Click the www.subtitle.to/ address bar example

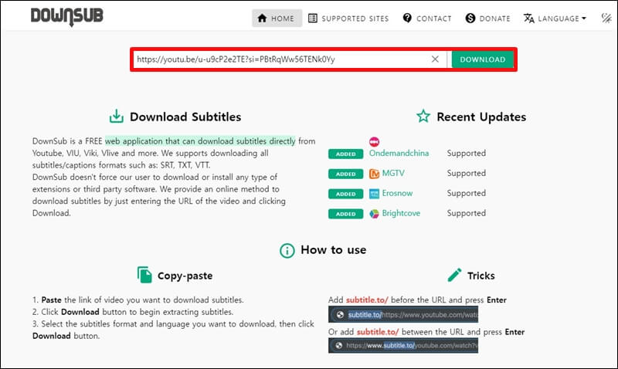[403, 345]
